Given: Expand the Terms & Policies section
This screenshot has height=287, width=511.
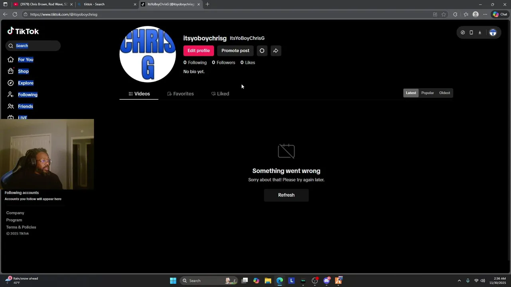Looking at the screenshot, I should click(21, 227).
